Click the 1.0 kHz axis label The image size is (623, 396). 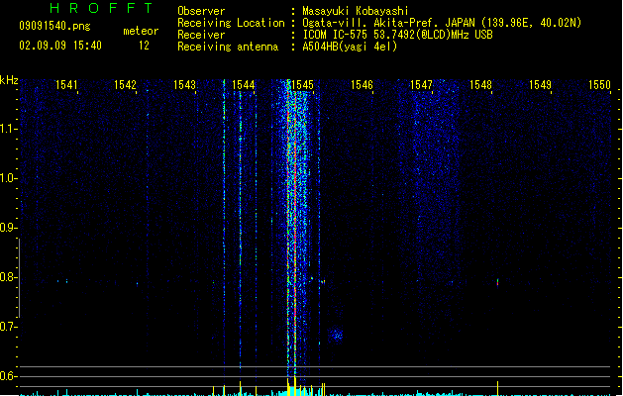[8, 178]
